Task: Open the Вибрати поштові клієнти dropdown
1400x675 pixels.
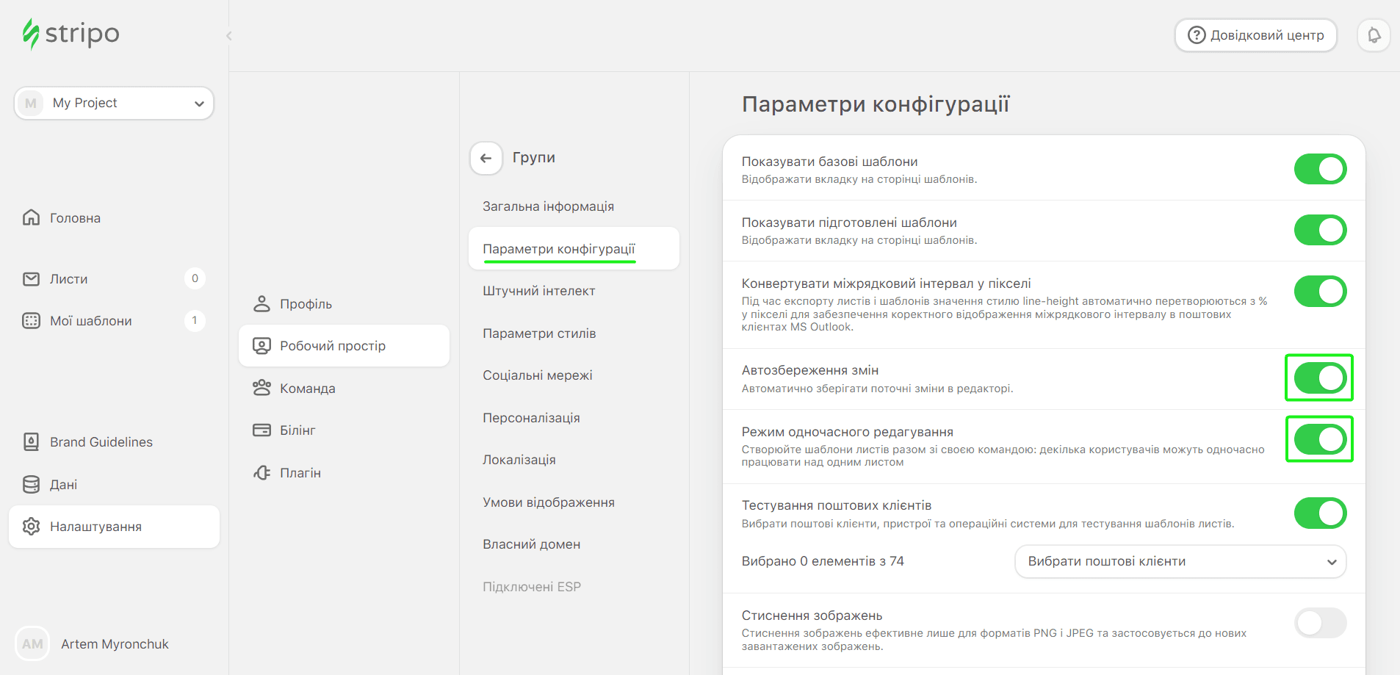Action: point(1180,562)
